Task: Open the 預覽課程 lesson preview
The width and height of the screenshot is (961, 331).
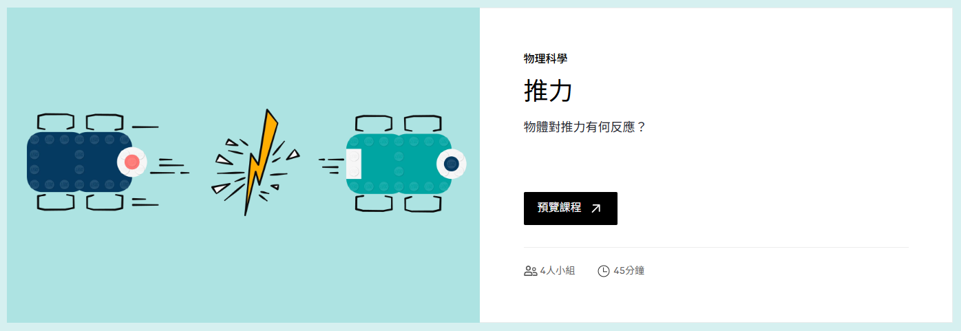Action: coord(571,209)
